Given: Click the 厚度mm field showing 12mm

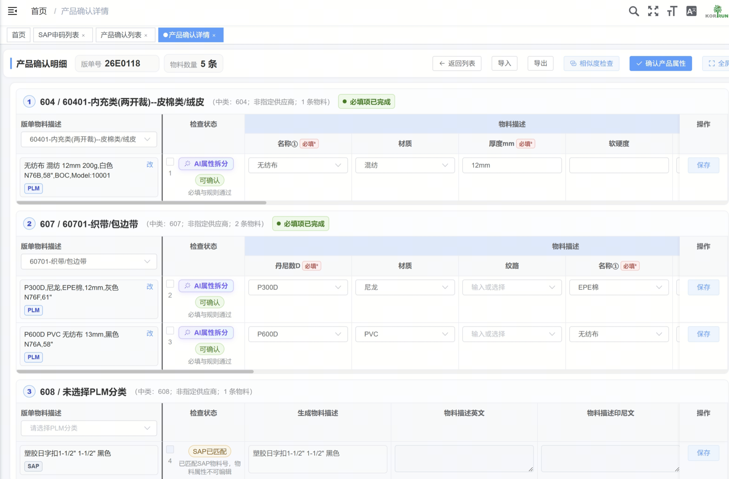Looking at the screenshot, I should pos(512,165).
